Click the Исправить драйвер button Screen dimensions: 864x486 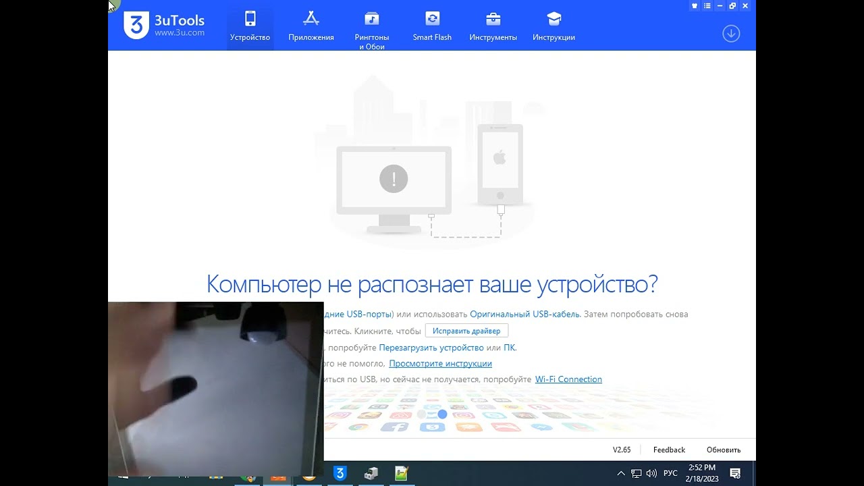coord(466,331)
